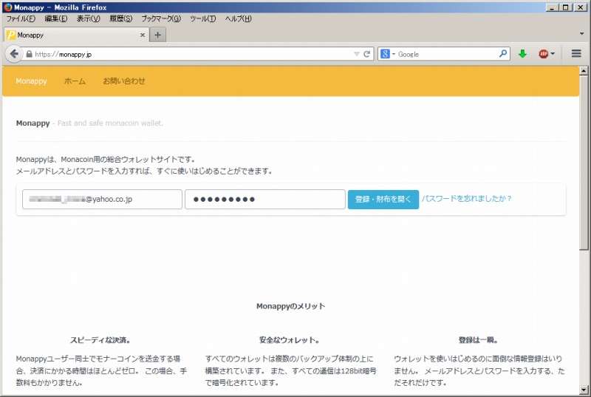Go to ホーム in the orange navbar
The width and height of the screenshot is (591, 397).
75,81
